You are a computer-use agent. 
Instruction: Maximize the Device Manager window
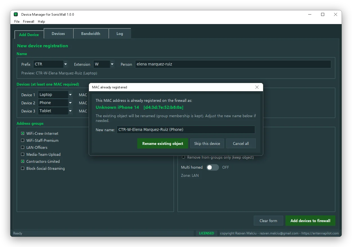point(323,15)
